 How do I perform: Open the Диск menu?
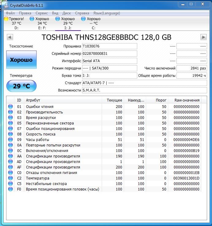pyautogui.click(x=66, y=13)
